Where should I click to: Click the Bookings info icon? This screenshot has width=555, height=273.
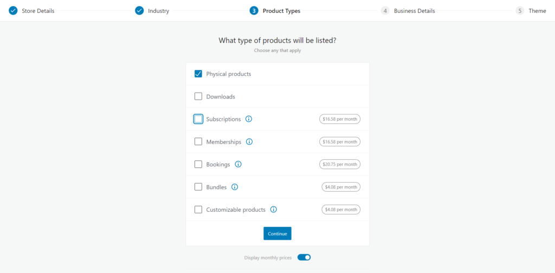[x=238, y=165]
